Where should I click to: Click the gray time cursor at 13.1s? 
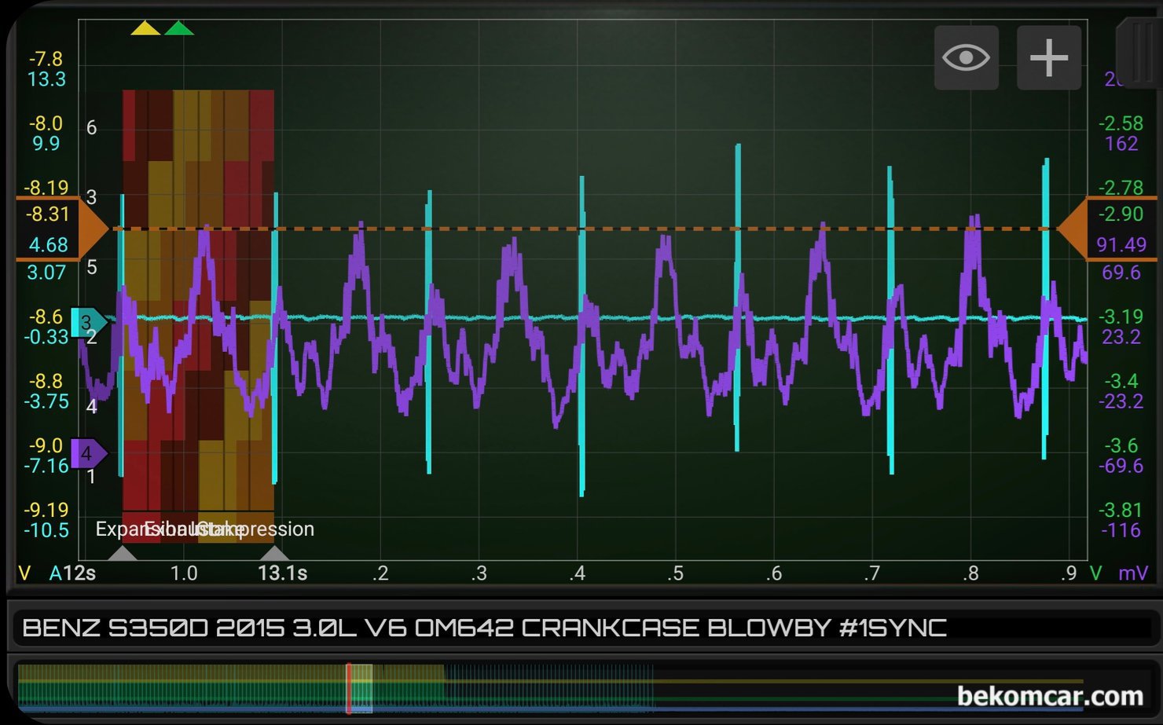(x=274, y=552)
